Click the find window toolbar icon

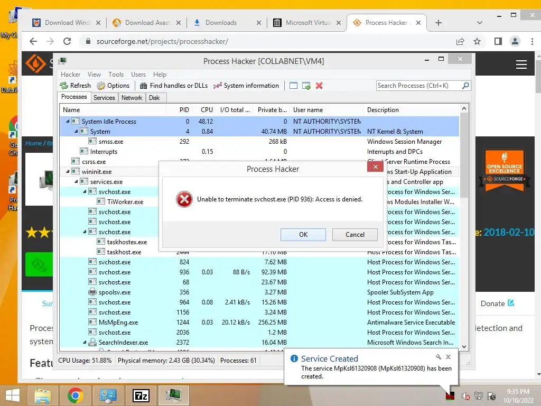click(x=293, y=86)
